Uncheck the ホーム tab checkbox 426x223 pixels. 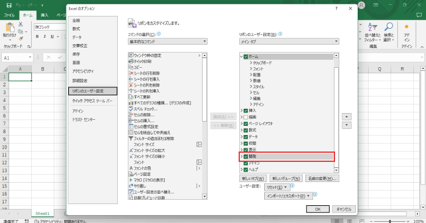(x=245, y=57)
